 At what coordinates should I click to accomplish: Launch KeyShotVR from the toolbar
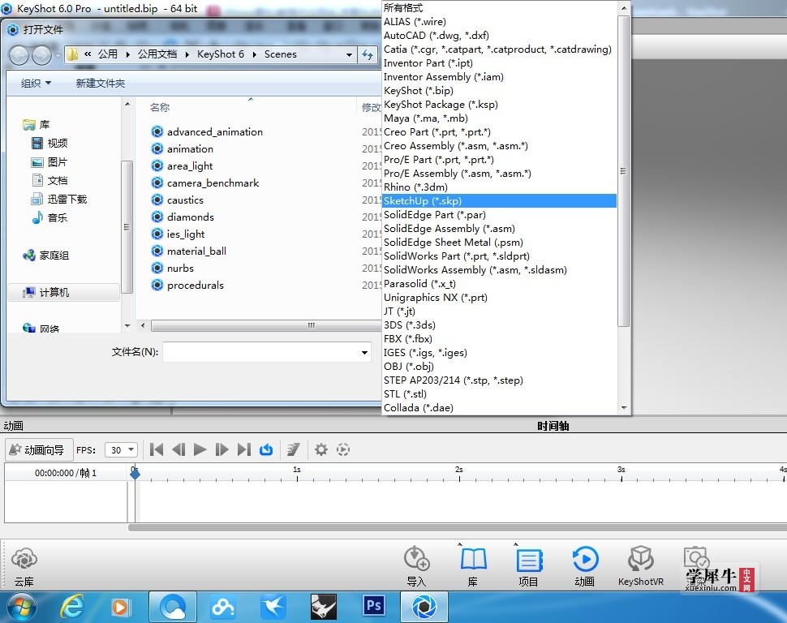(x=641, y=565)
